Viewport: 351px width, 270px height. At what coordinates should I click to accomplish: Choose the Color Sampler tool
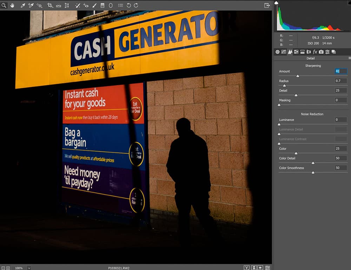[31, 5]
